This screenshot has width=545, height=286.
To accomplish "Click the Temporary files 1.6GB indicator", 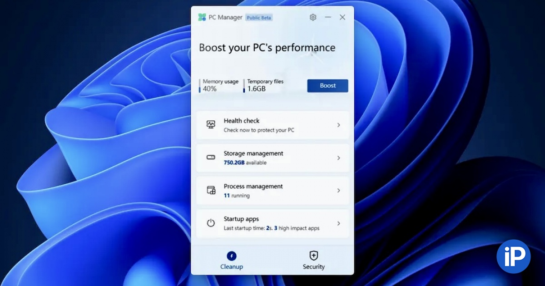I will tap(264, 85).
